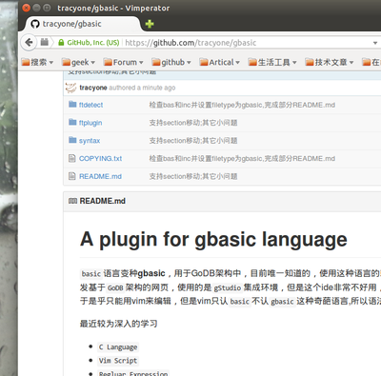Click the book icon in README header
This screenshot has height=376, width=381.
click(72, 201)
